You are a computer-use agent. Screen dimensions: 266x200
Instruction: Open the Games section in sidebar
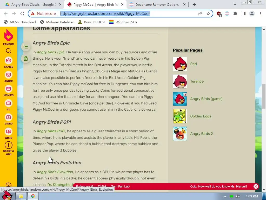[x=9, y=63]
